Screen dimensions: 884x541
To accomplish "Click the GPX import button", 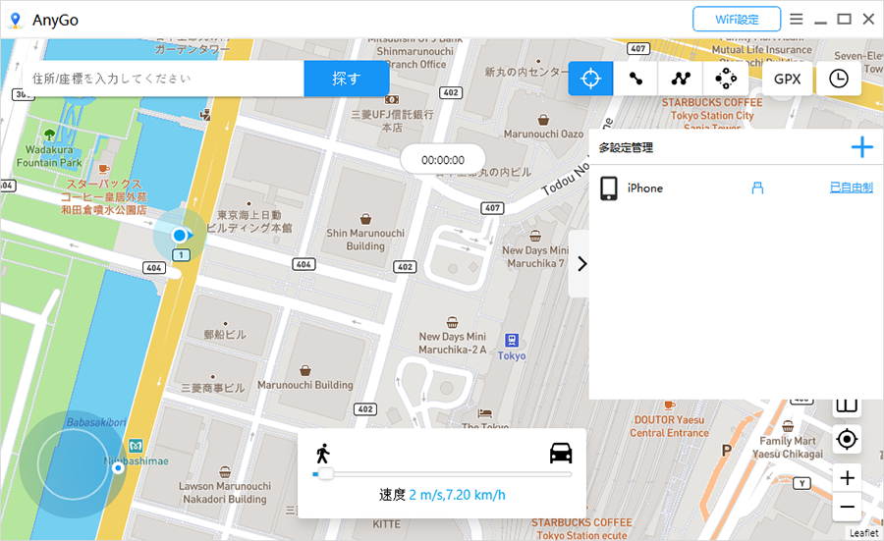I will tap(787, 79).
